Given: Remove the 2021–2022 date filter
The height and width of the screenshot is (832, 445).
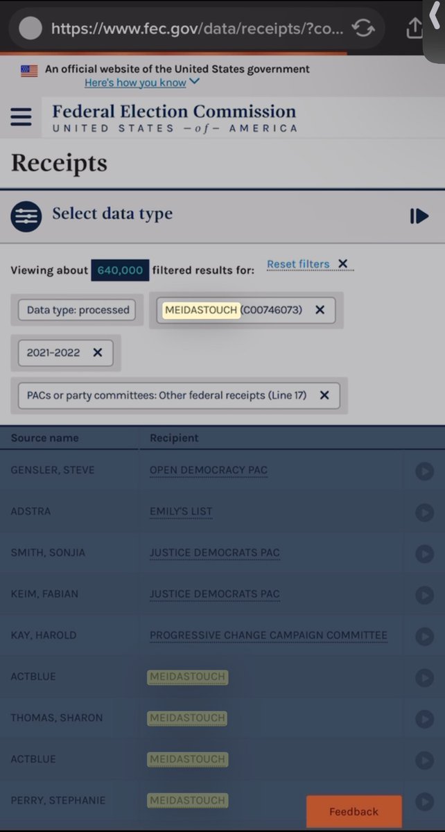Looking at the screenshot, I should click(x=98, y=352).
